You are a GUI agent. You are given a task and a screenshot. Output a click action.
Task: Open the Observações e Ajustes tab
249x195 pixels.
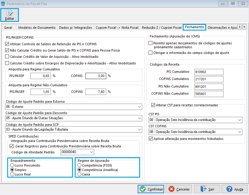tap(222, 28)
